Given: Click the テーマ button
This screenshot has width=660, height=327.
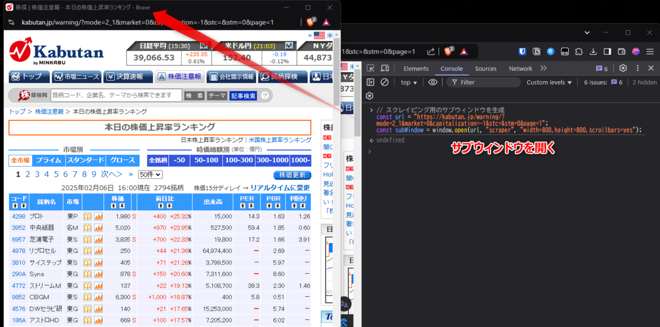Looking at the screenshot, I should (x=217, y=95).
